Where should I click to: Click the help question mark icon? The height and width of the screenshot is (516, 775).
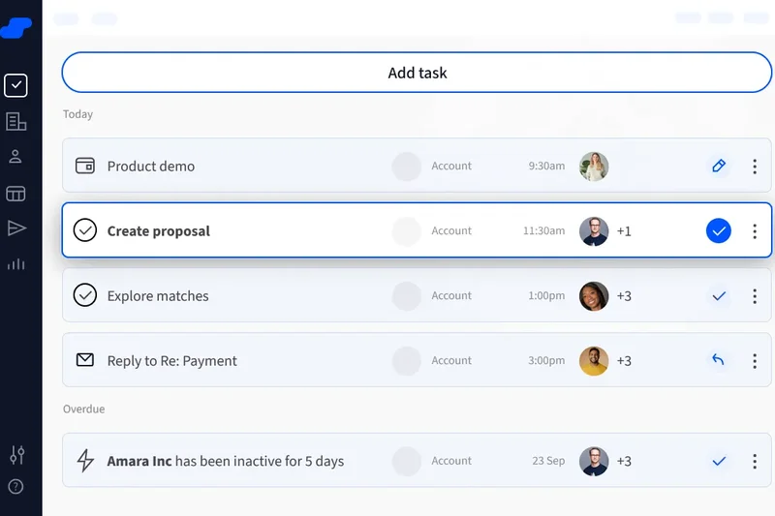click(15, 486)
